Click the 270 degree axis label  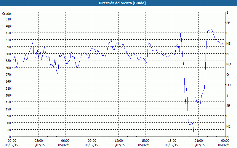pos(9,75)
